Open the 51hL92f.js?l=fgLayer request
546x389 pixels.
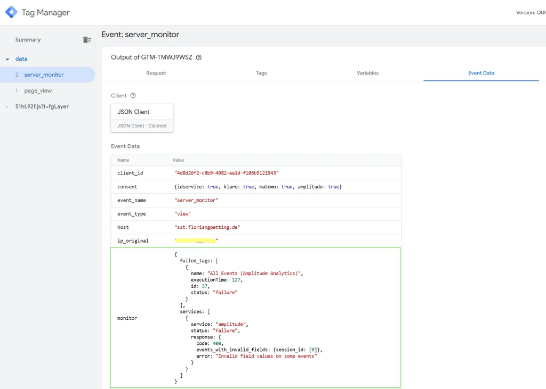[x=42, y=106]
